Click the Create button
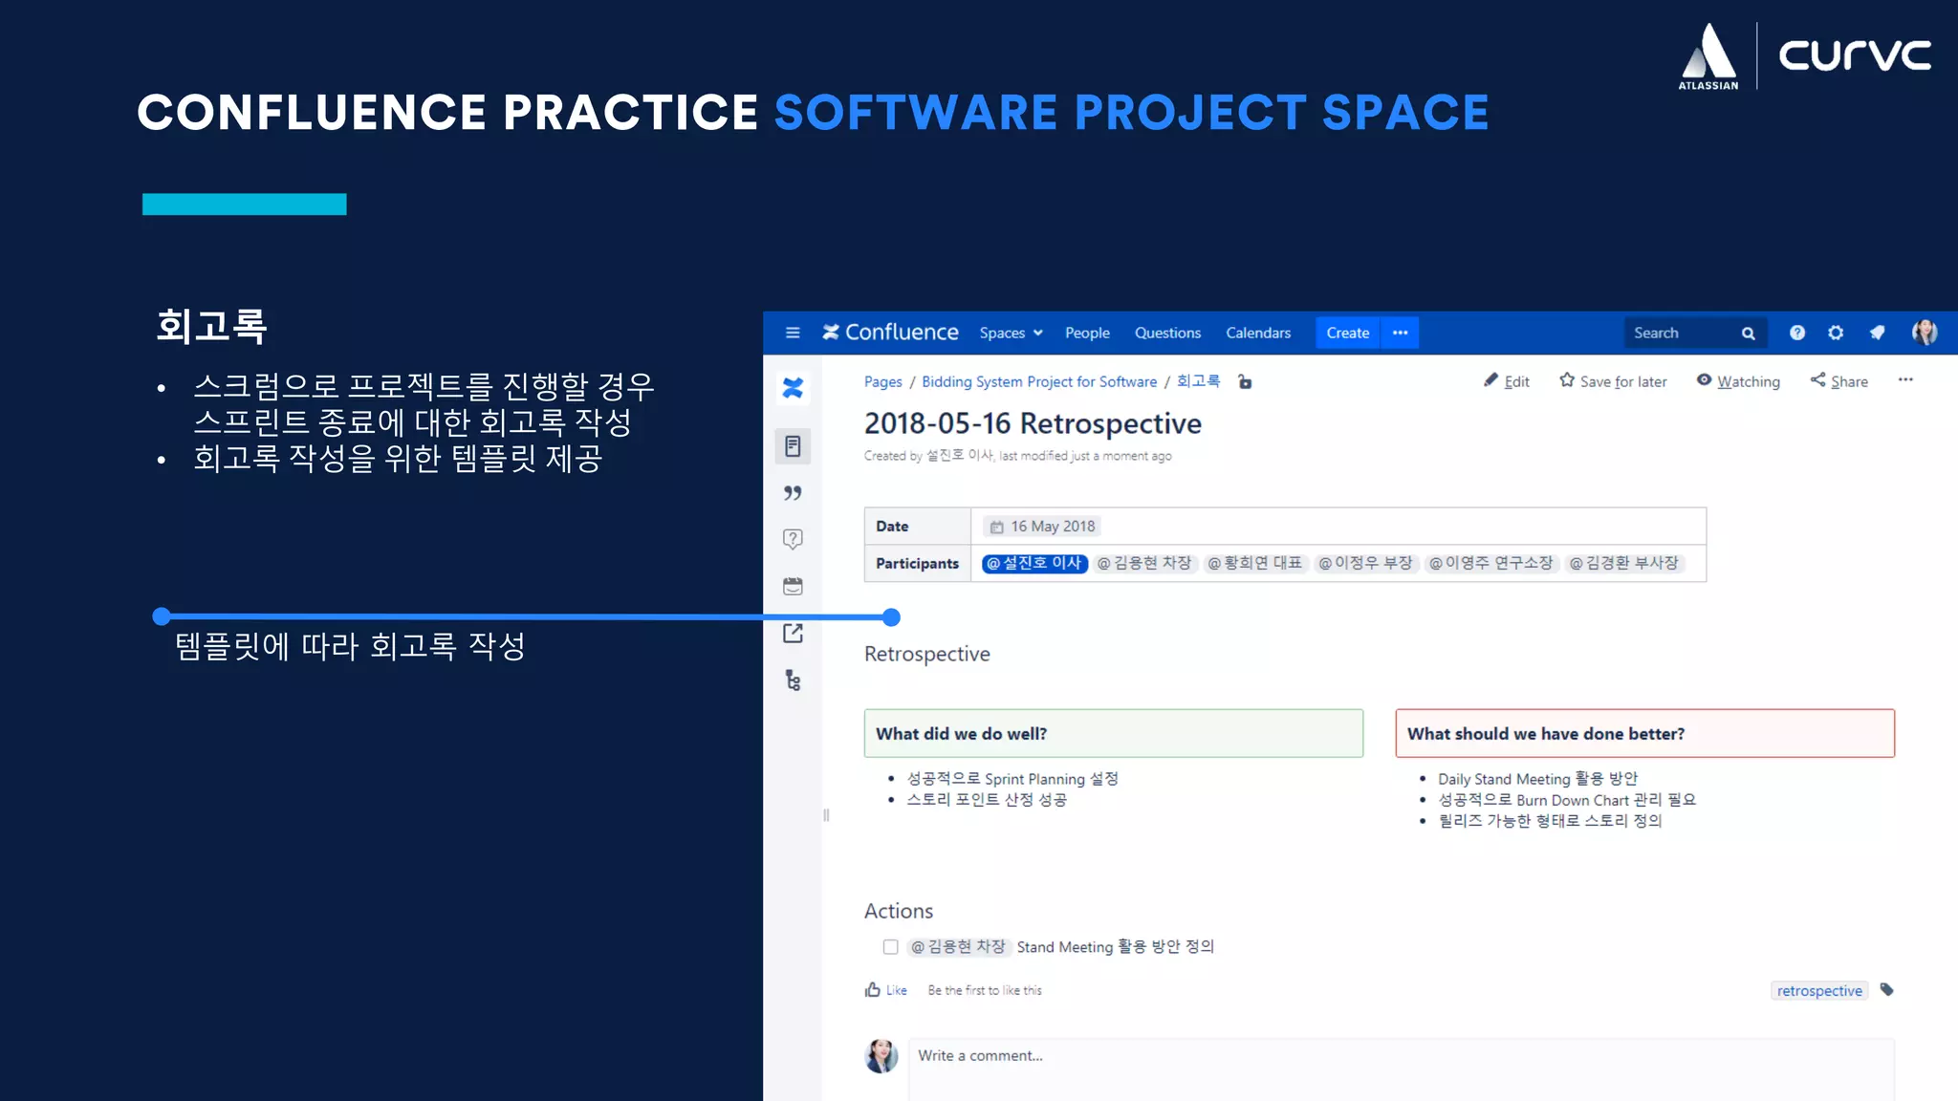Screen dimensions: 1958x1101 [x=1348, y=333]
